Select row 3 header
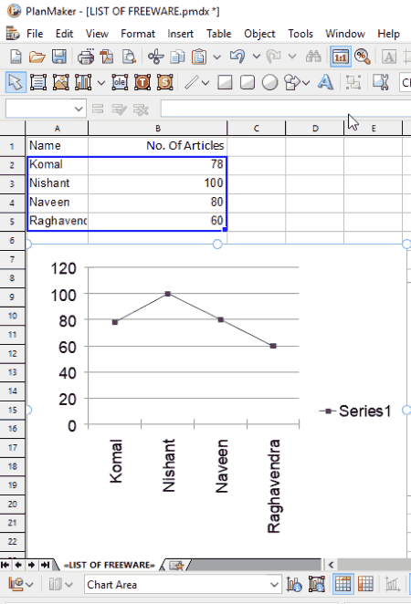This screenshot has width=411, height=604. (12, 183)
